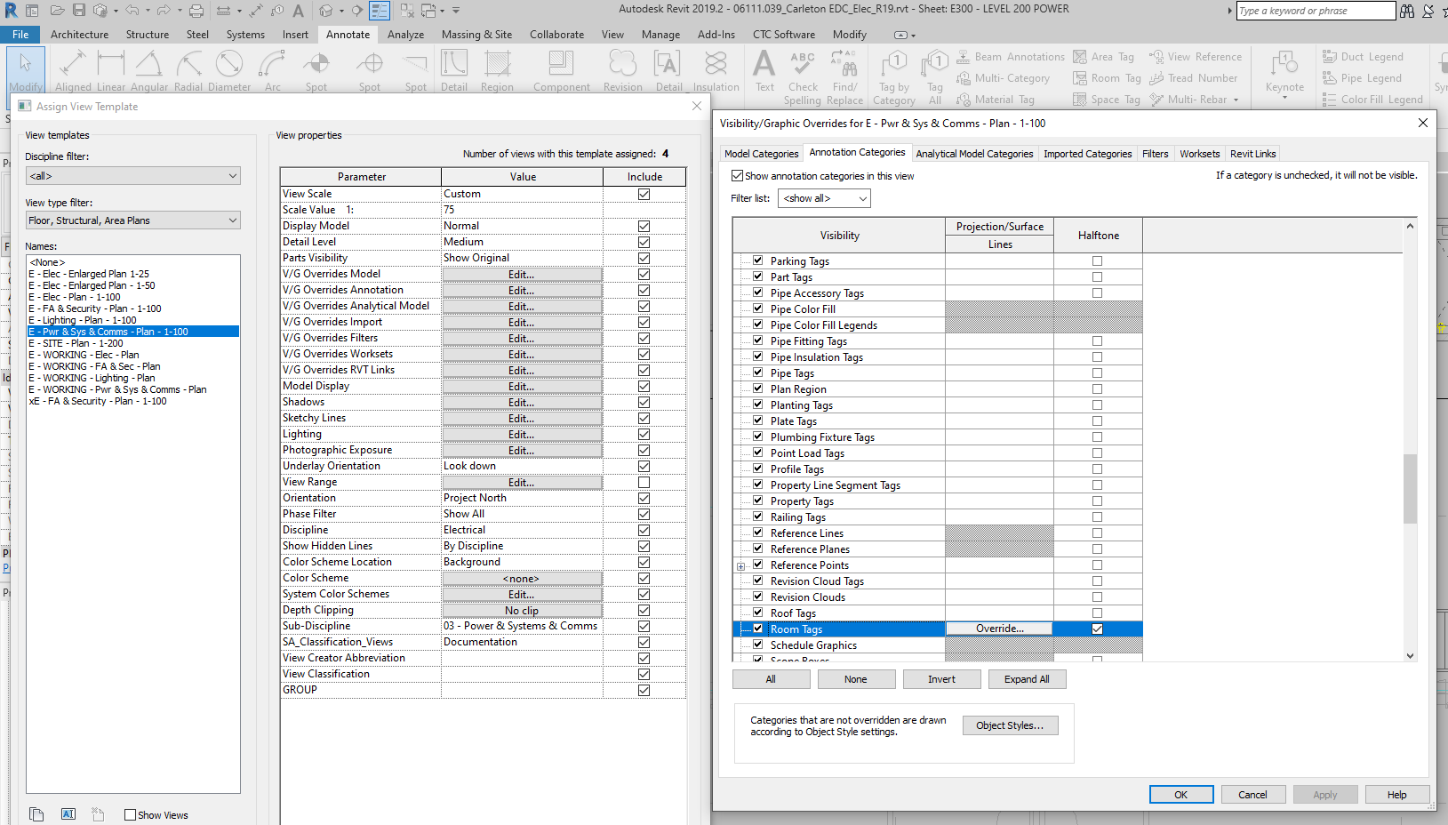This screenshot has width=1448, height=825.
Task: Click the Duplicate view template icon
Action: pos(36,814)
